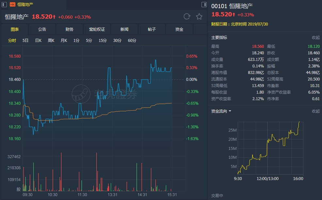This screenshot has height=200, width=322.
Task: Click the 港股市值 value 832.98亿
Action: 256,73
